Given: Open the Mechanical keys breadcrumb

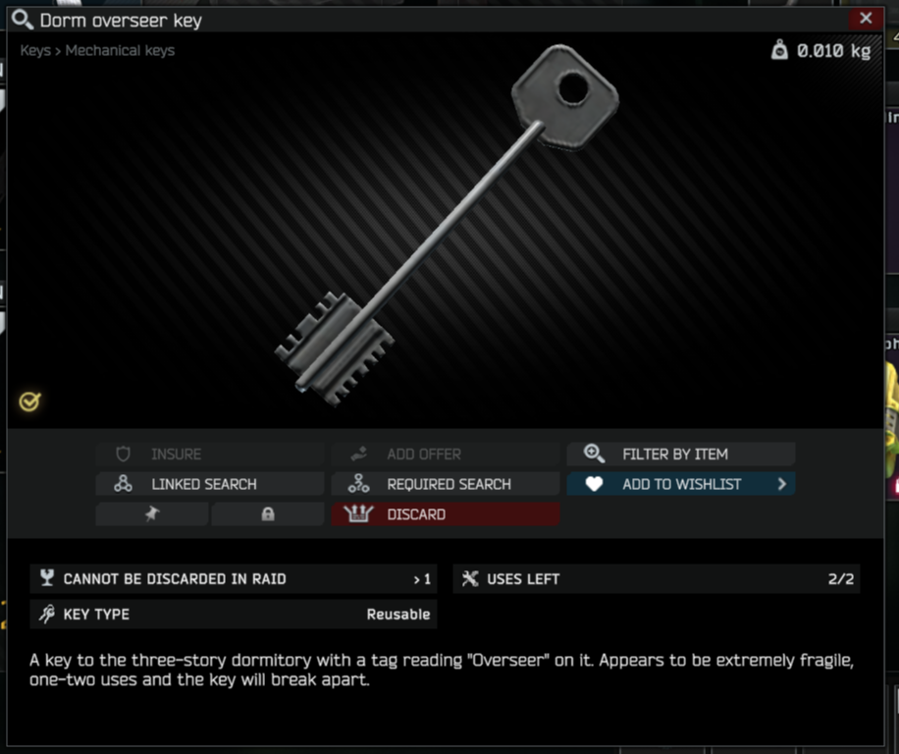Looking at the screenshot, I should 120,50.
